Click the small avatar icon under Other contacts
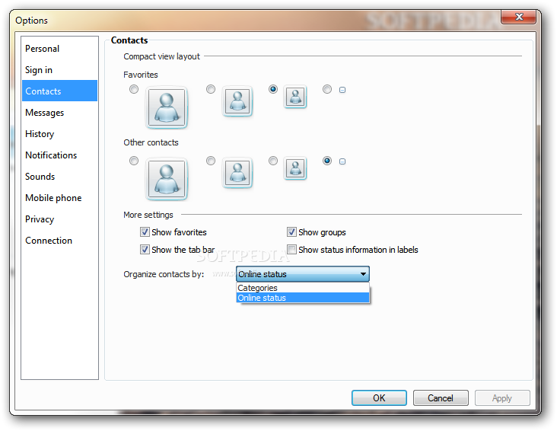Image resolution: width=557 pixels, height=431 pixels. [295, 168]
